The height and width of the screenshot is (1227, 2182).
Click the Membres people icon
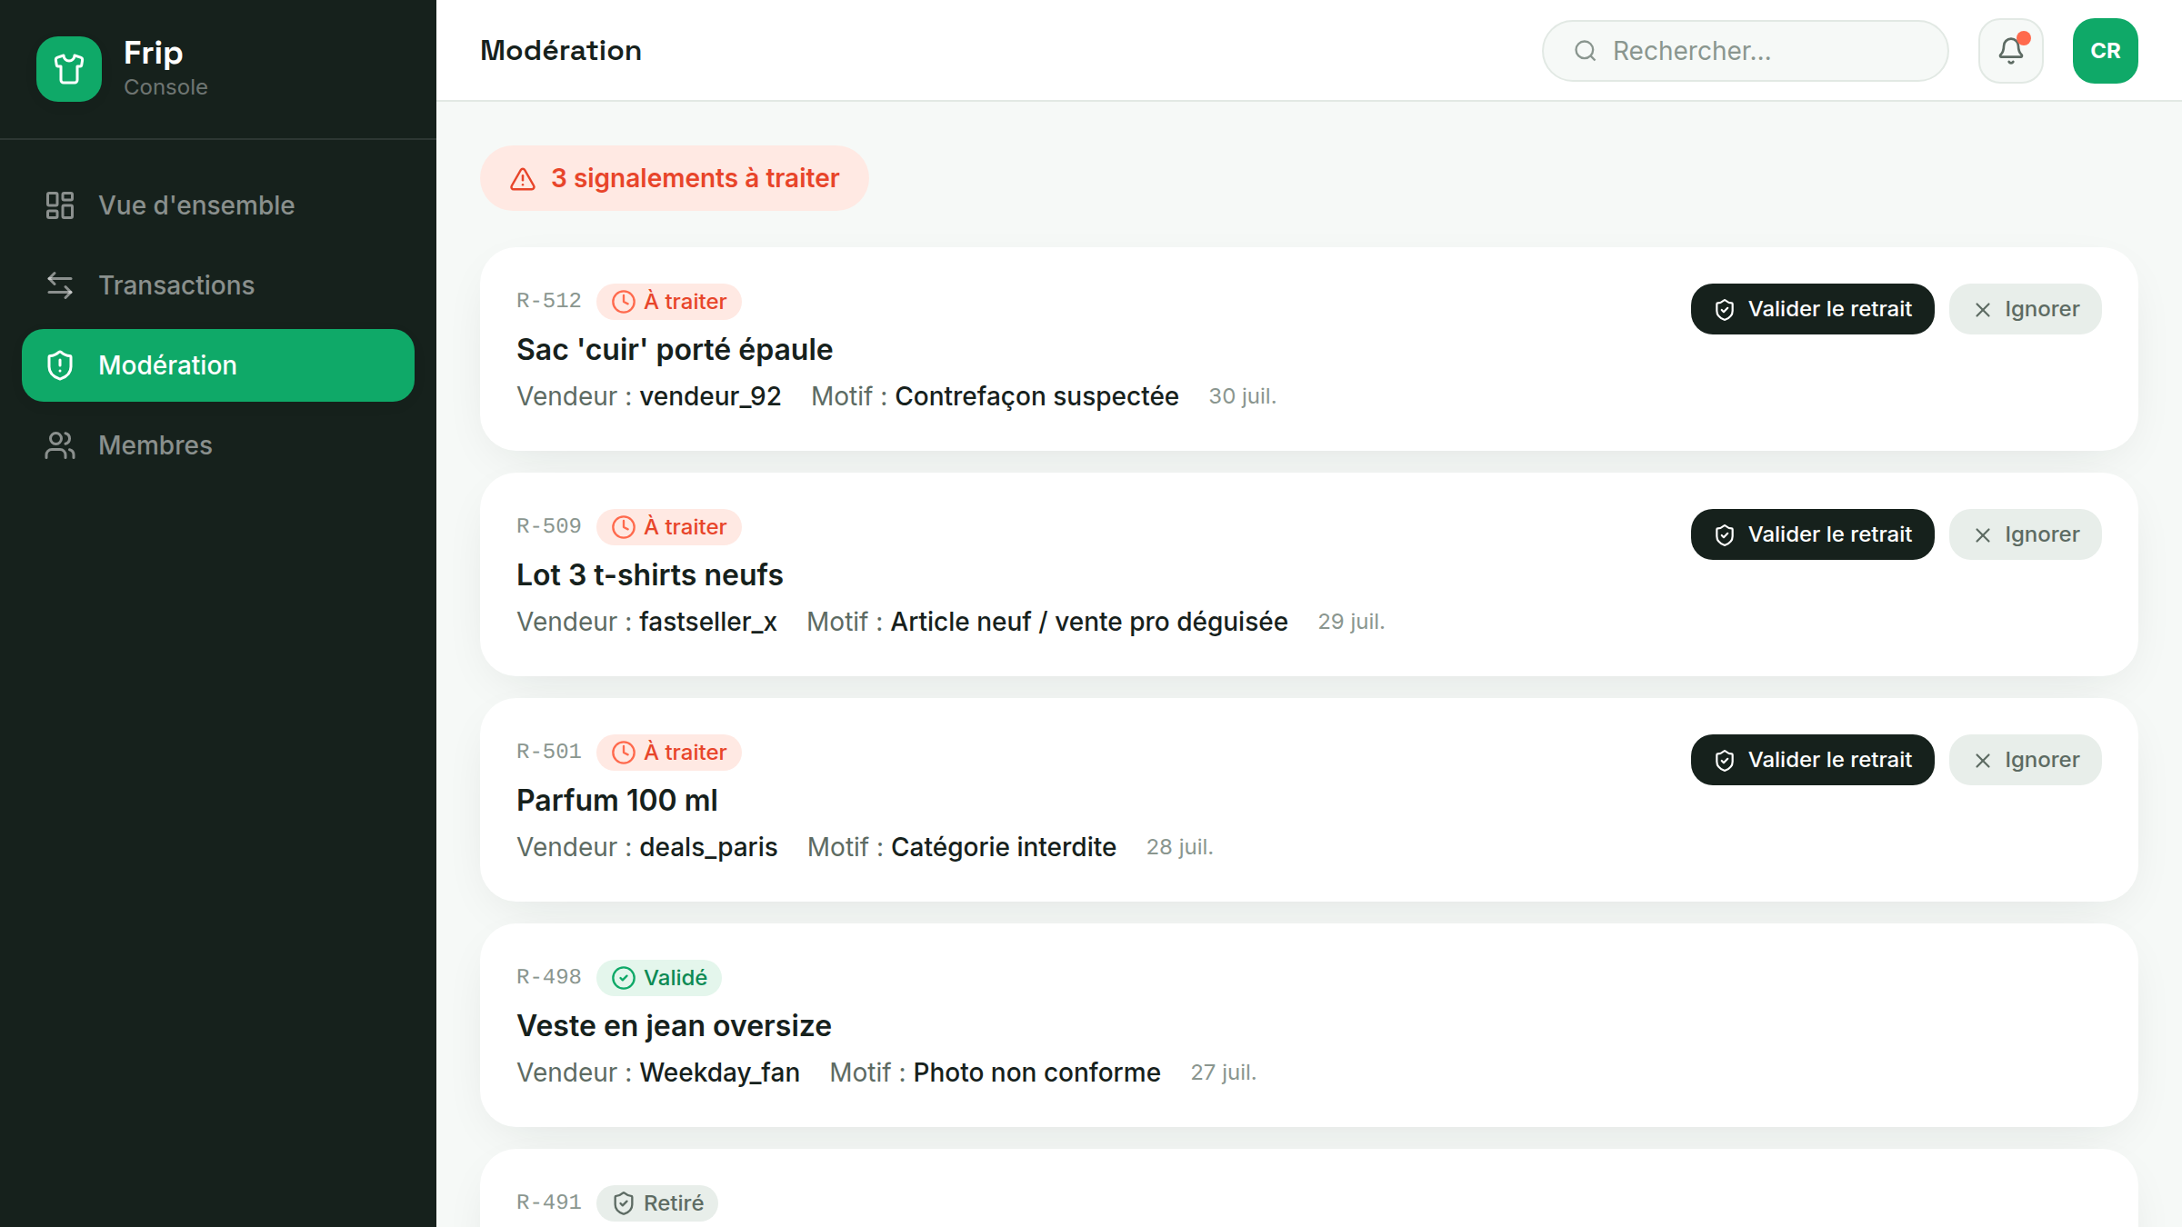(60, 445)
